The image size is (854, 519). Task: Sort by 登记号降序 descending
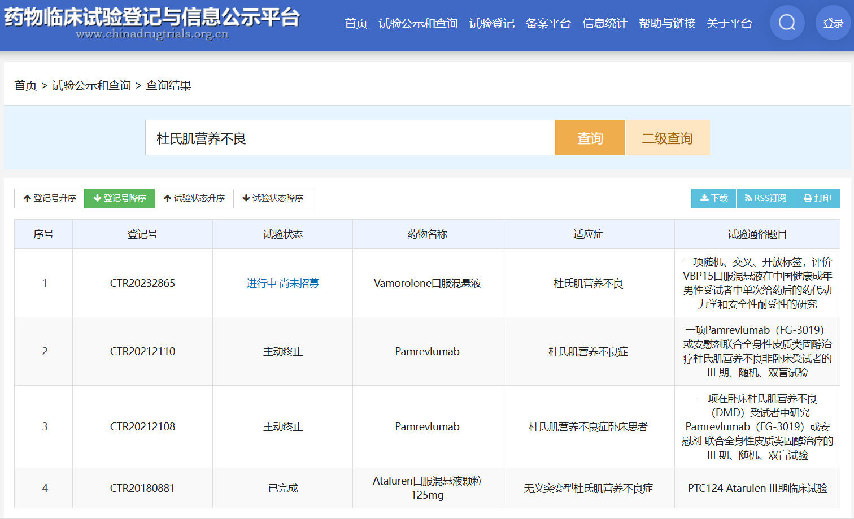(x=120, y=198)
